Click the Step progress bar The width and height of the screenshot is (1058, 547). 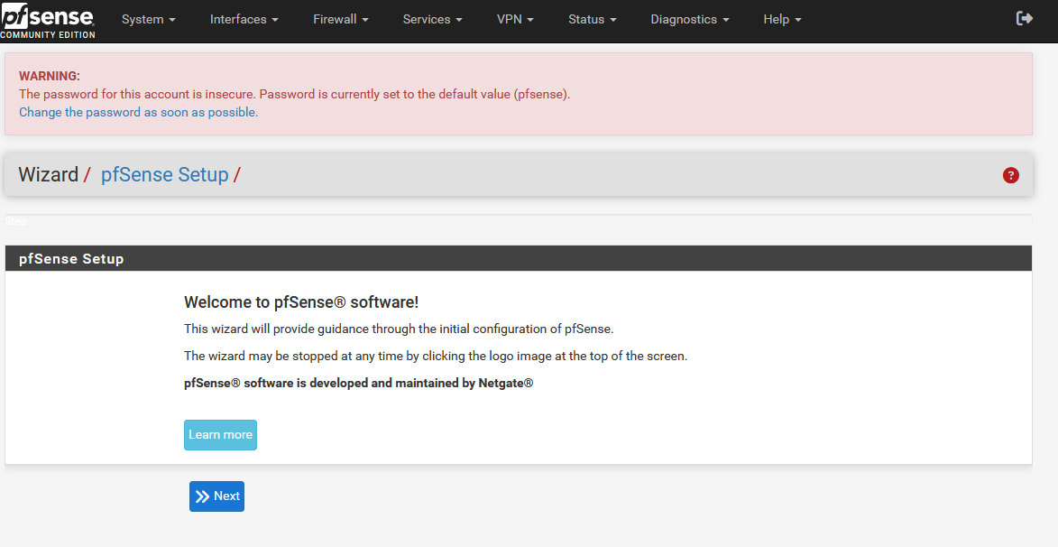pos(518,220)
